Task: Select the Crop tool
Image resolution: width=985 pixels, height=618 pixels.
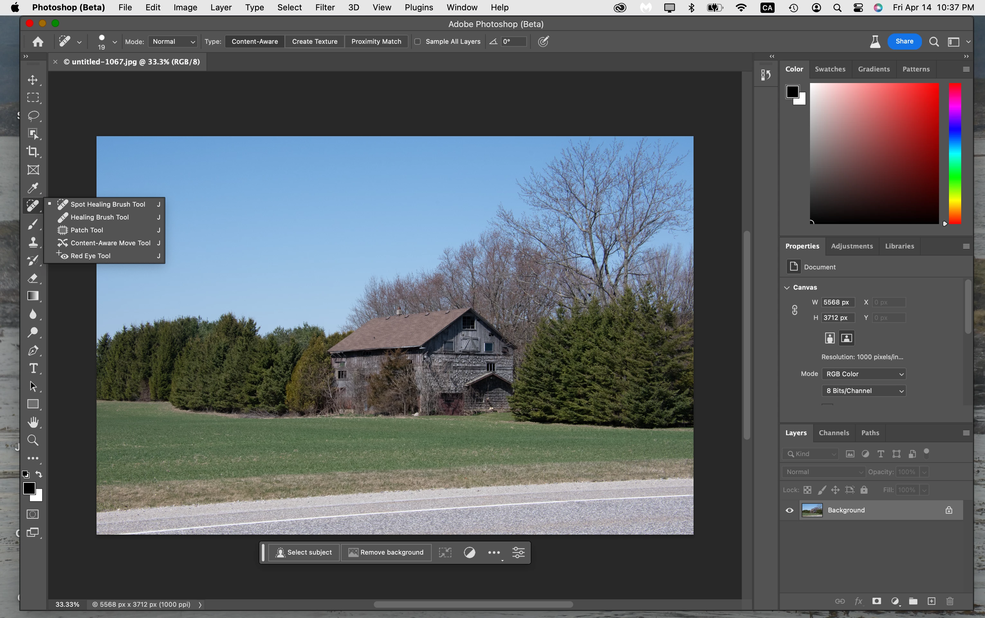Action: click(33, 152)
